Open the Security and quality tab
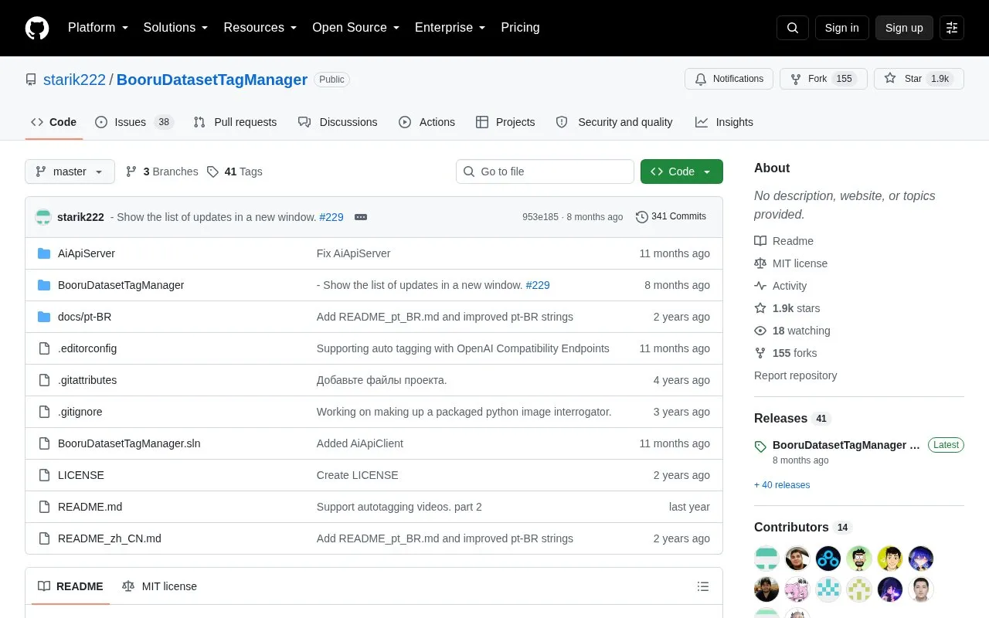The height and width of the screenshot is (618, 989). tap(614, 122)
